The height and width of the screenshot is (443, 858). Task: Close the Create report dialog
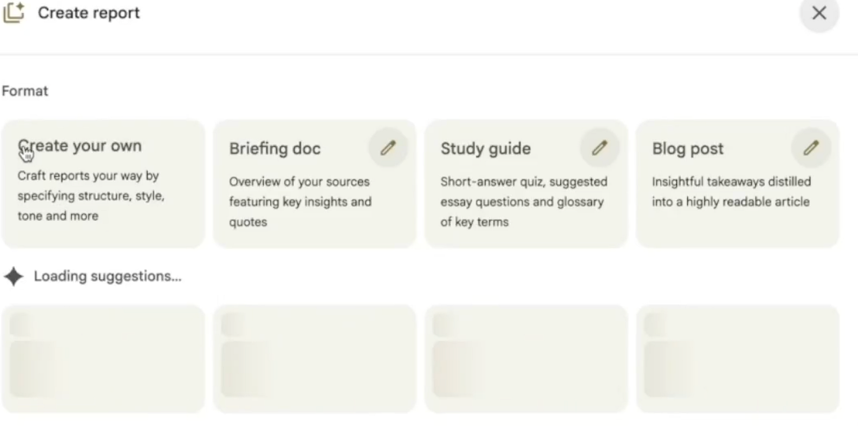coord(819,13)
